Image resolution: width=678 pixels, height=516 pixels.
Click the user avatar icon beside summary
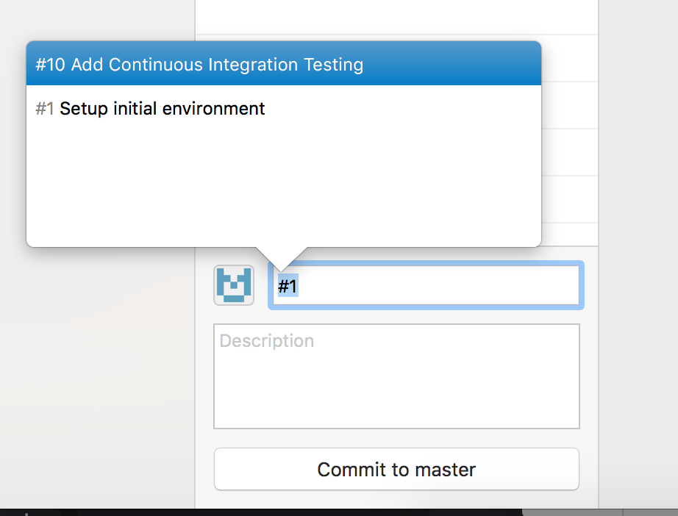tap(234, 285)
